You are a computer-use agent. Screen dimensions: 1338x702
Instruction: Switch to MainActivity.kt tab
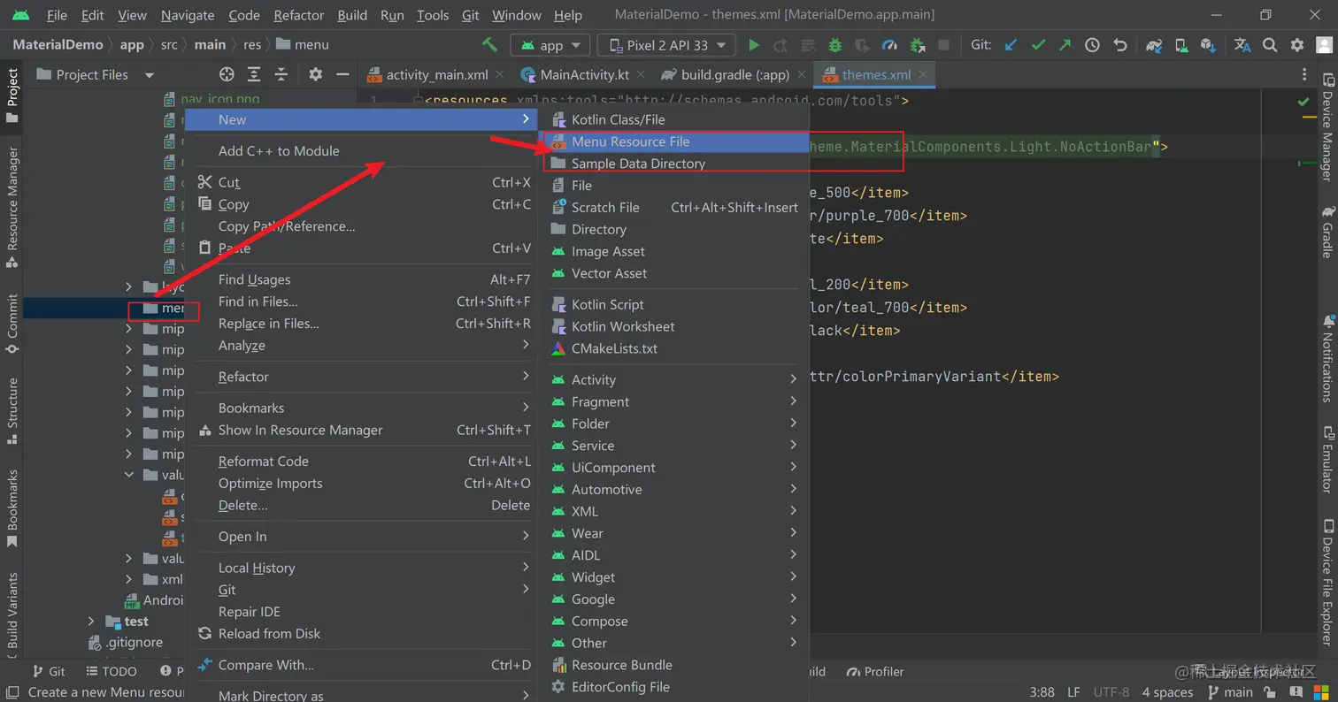tap(584, 75)
